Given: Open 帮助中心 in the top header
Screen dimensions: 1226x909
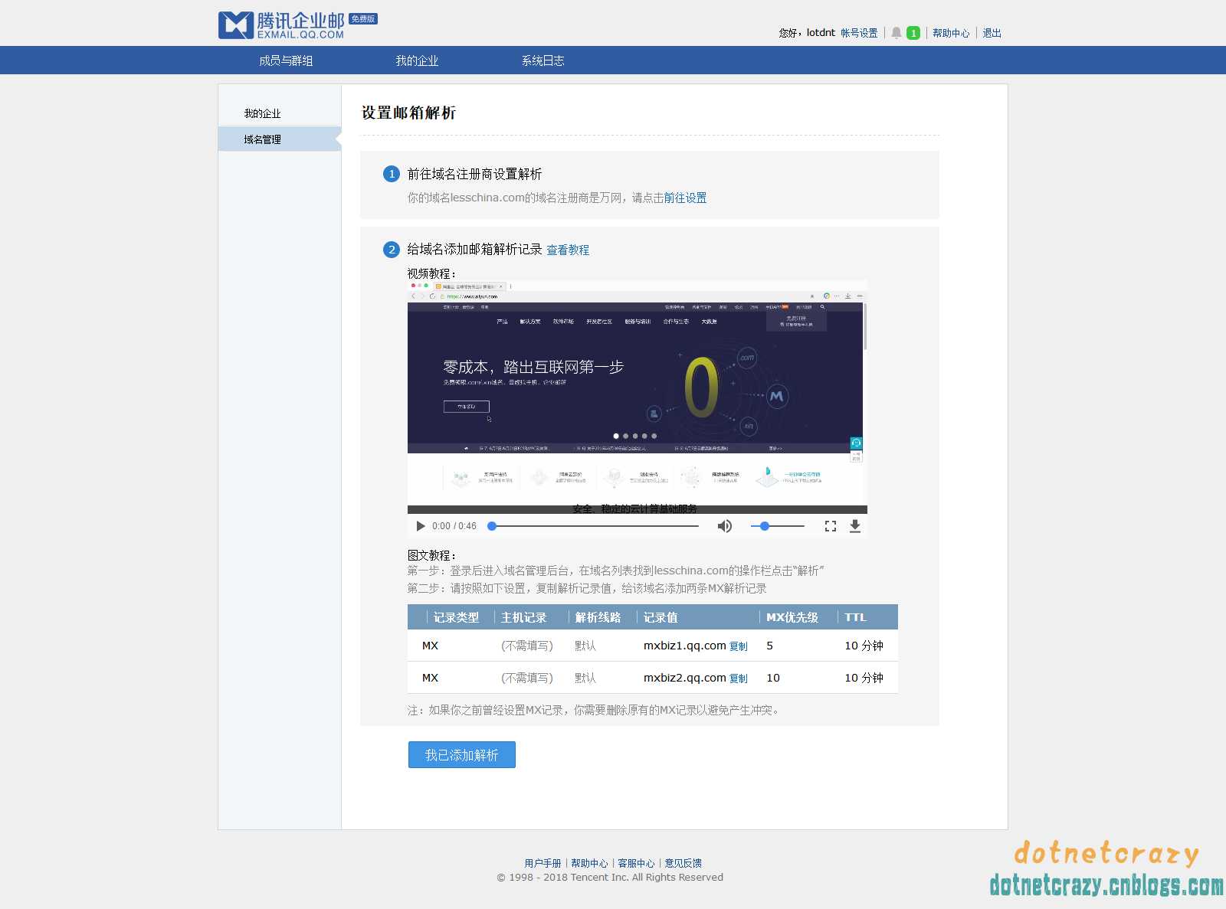Looking at the screenshot, I should tap(951, 33).
